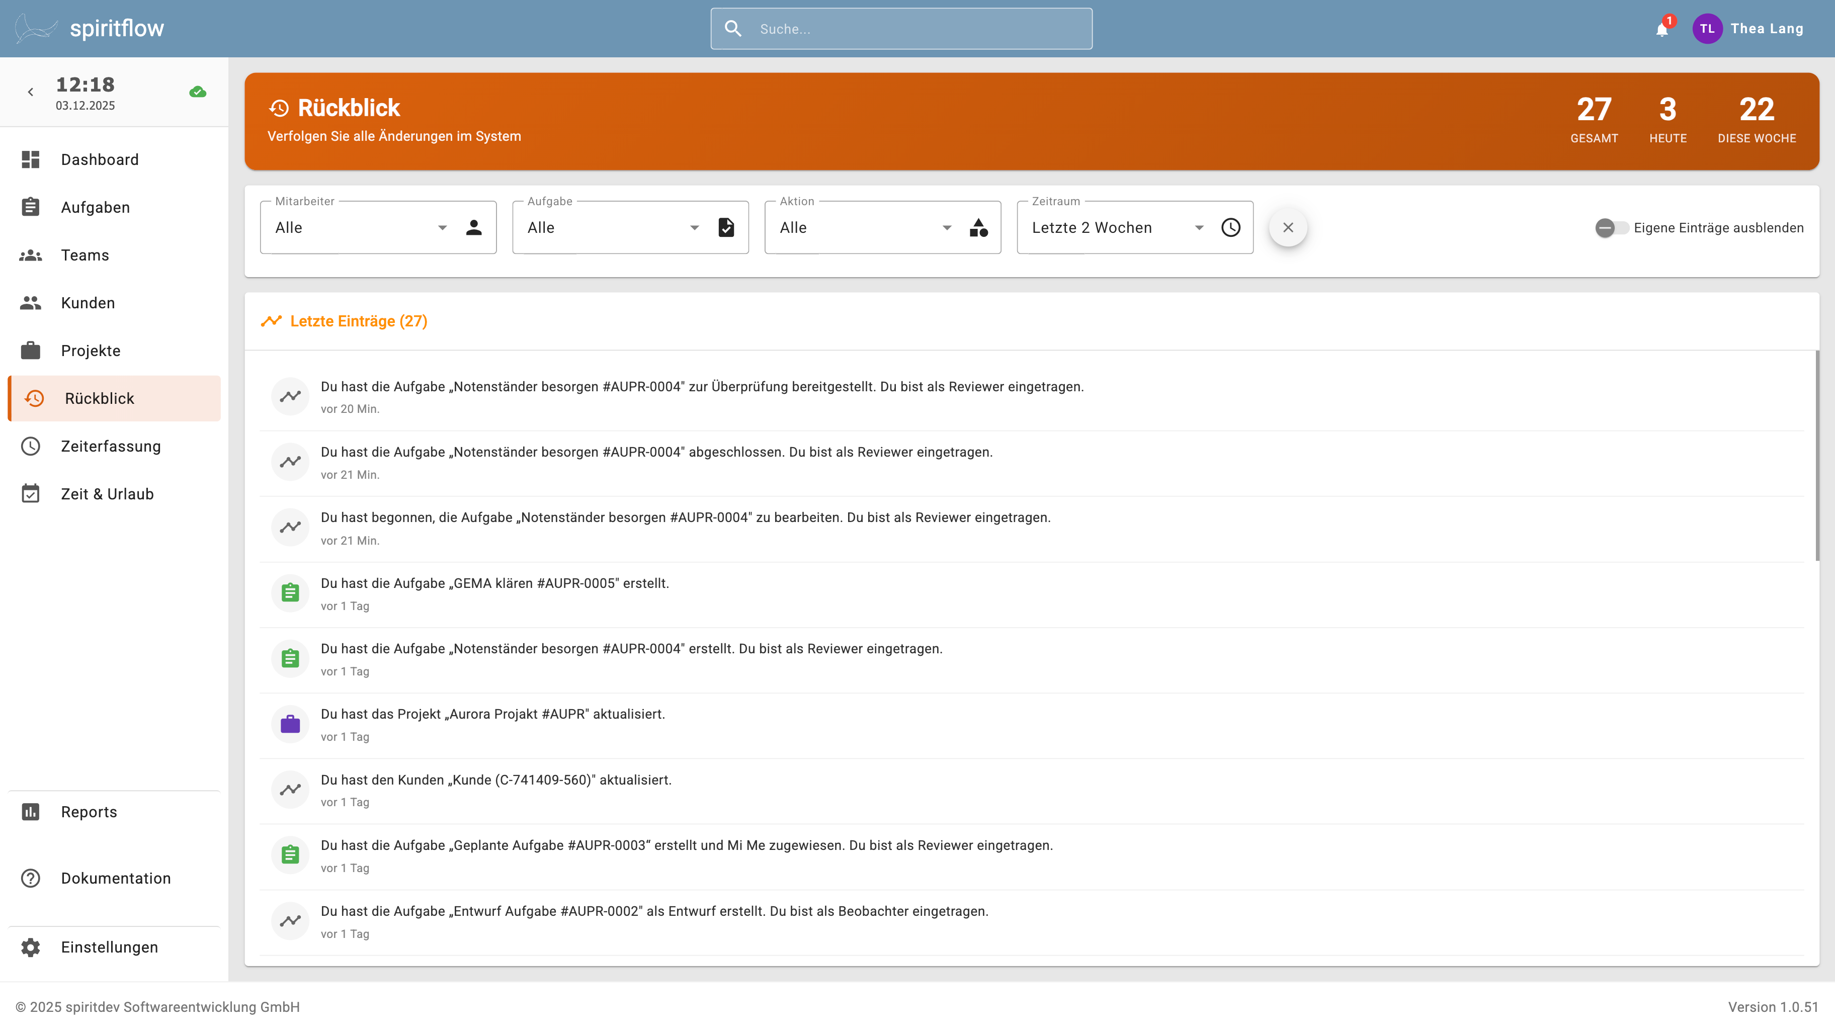Click the Rückblick history icon in sidebar

pos(34,398)
